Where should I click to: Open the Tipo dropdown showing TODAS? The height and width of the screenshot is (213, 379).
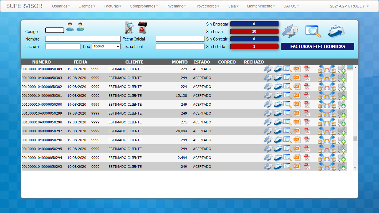(x=106, y=47)
